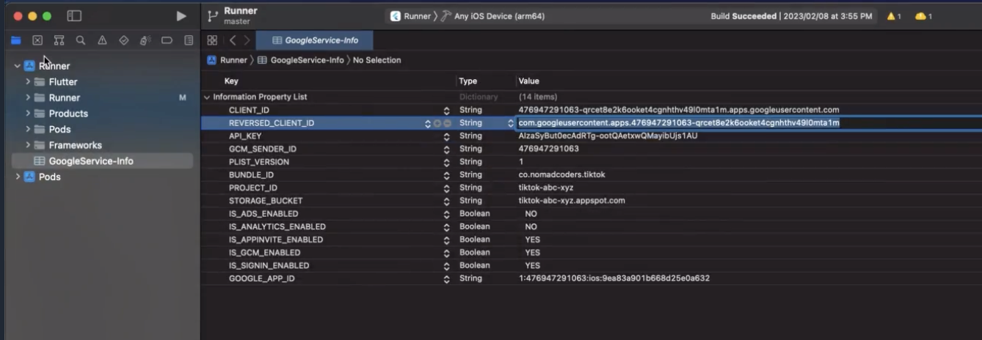Expand the Flutter folder

(x=28, y=82)
